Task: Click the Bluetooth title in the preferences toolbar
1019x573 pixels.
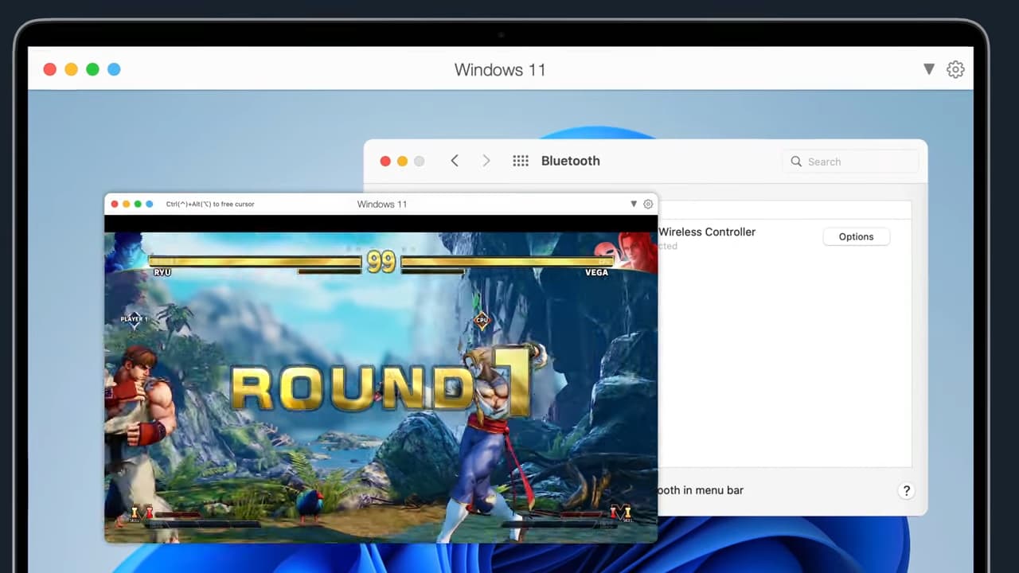Action: (570, 161)
